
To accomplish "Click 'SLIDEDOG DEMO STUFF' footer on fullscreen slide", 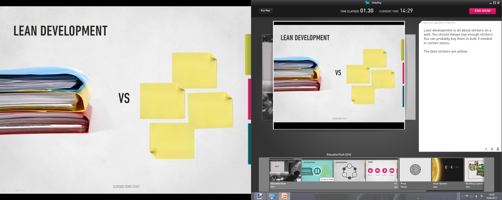I will click(126, 187).
